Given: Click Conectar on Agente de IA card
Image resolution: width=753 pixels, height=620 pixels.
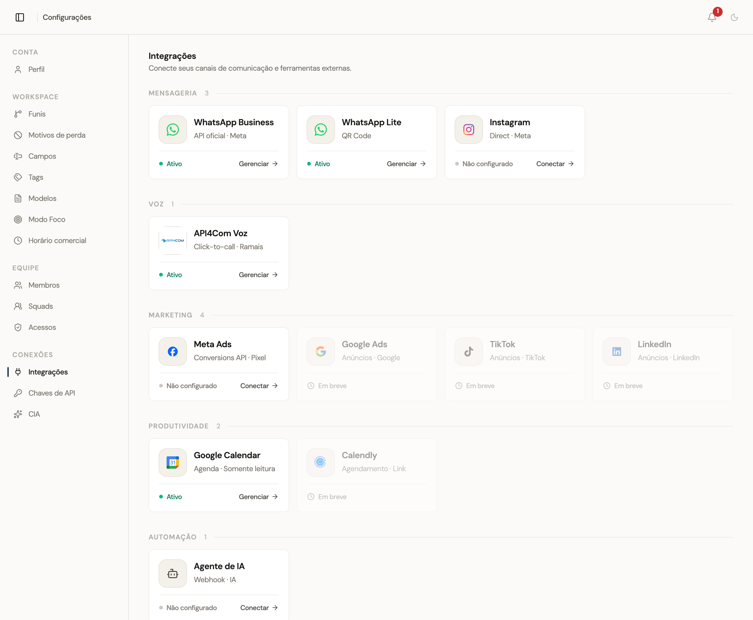Looking at the screenshot, I should pos(259,608).
